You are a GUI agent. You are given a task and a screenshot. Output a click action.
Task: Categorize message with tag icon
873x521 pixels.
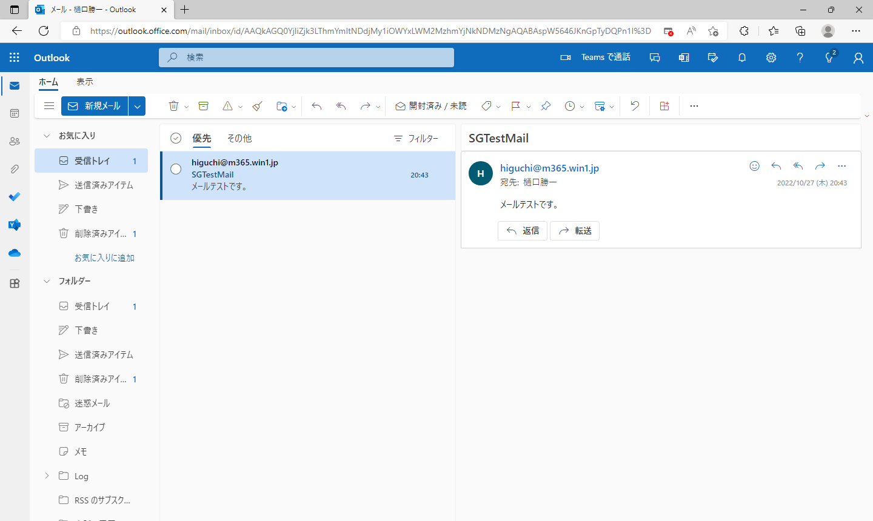coord(486,106)
